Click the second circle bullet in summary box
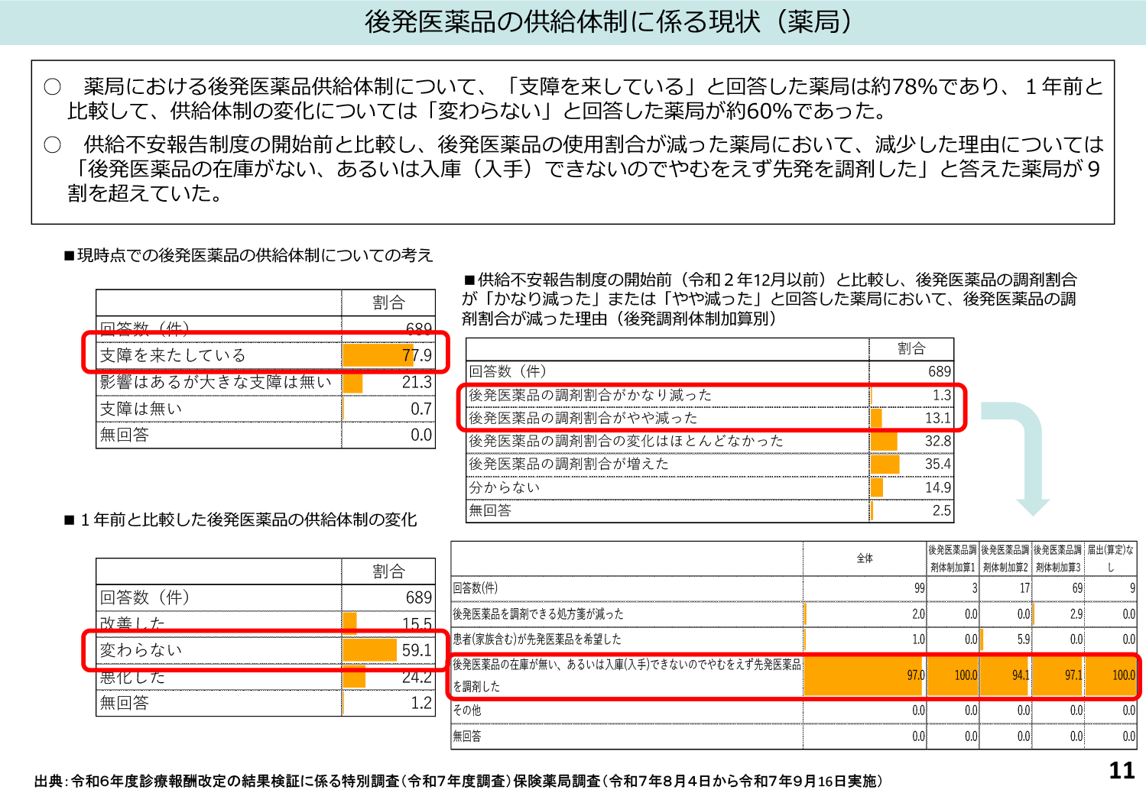The height and width of the screenshot is (793, 1146). (x=52, y=144)
